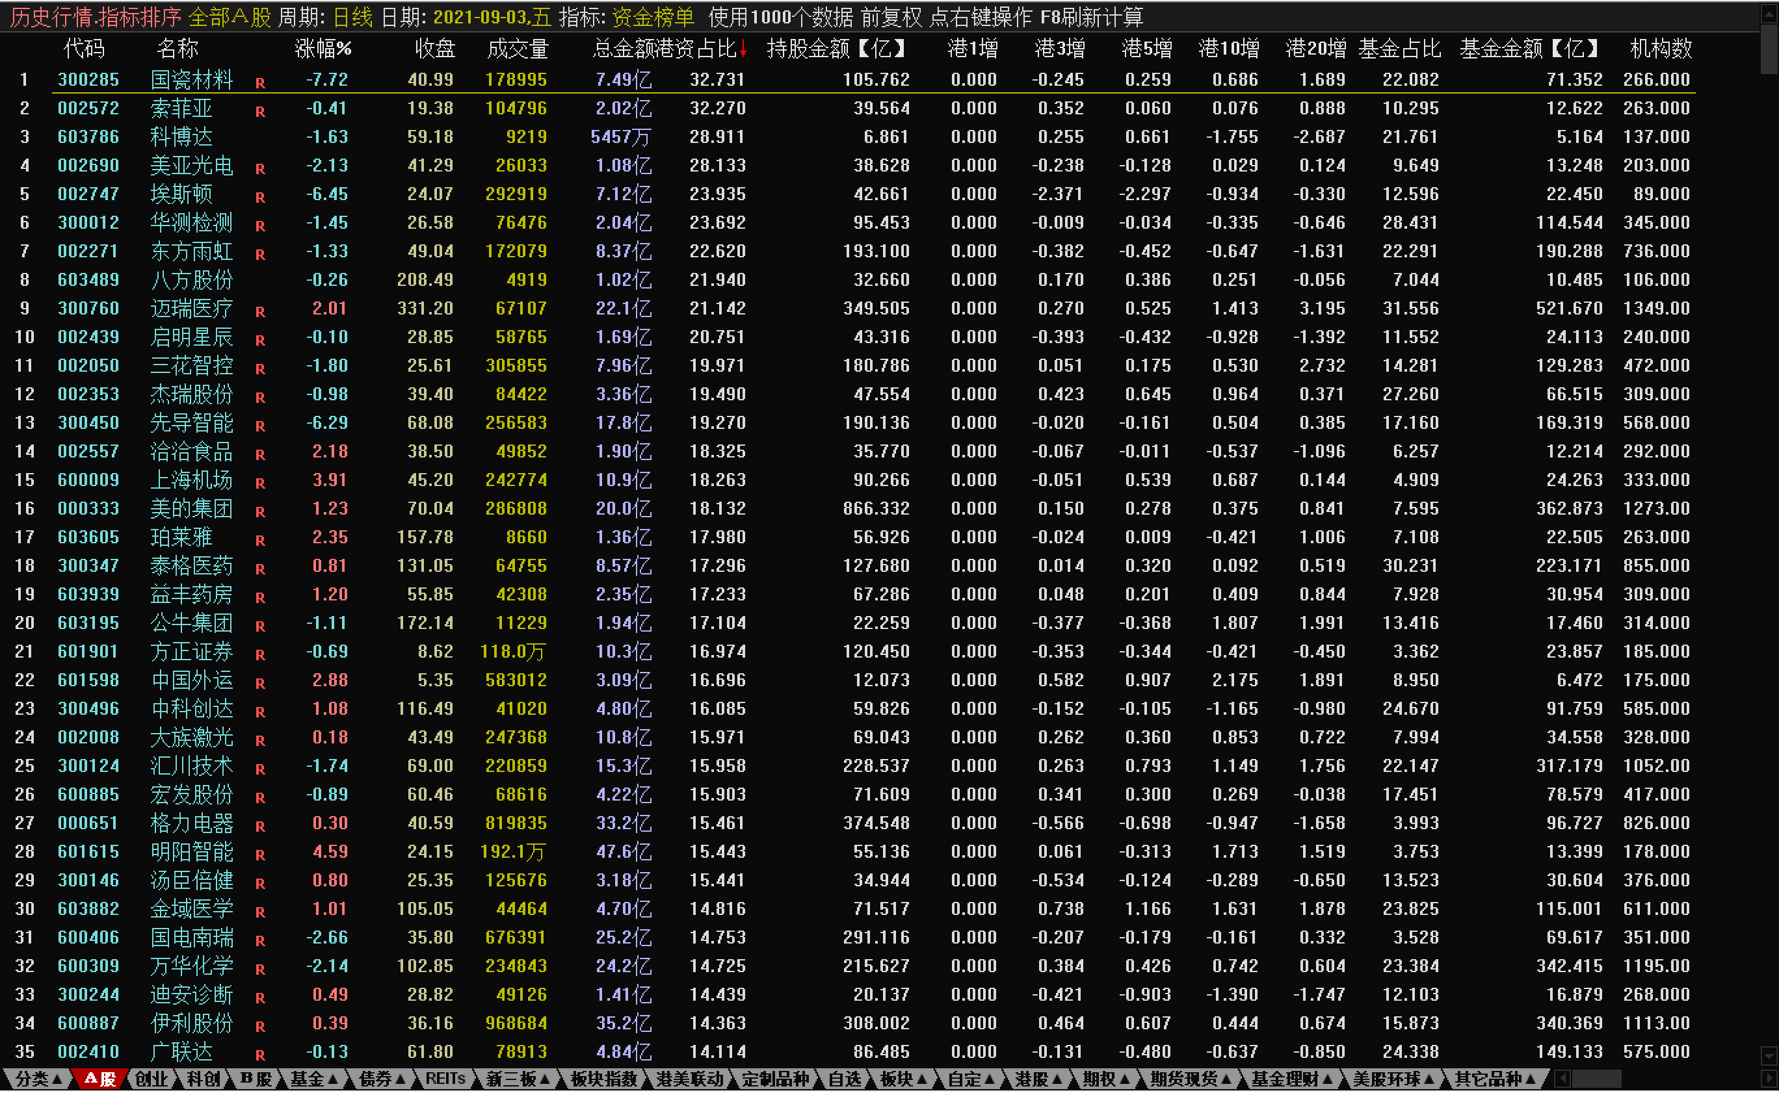Click the R marker beside 华测检测
The height and width of the screenshot is (1093, 1779).
260,226
